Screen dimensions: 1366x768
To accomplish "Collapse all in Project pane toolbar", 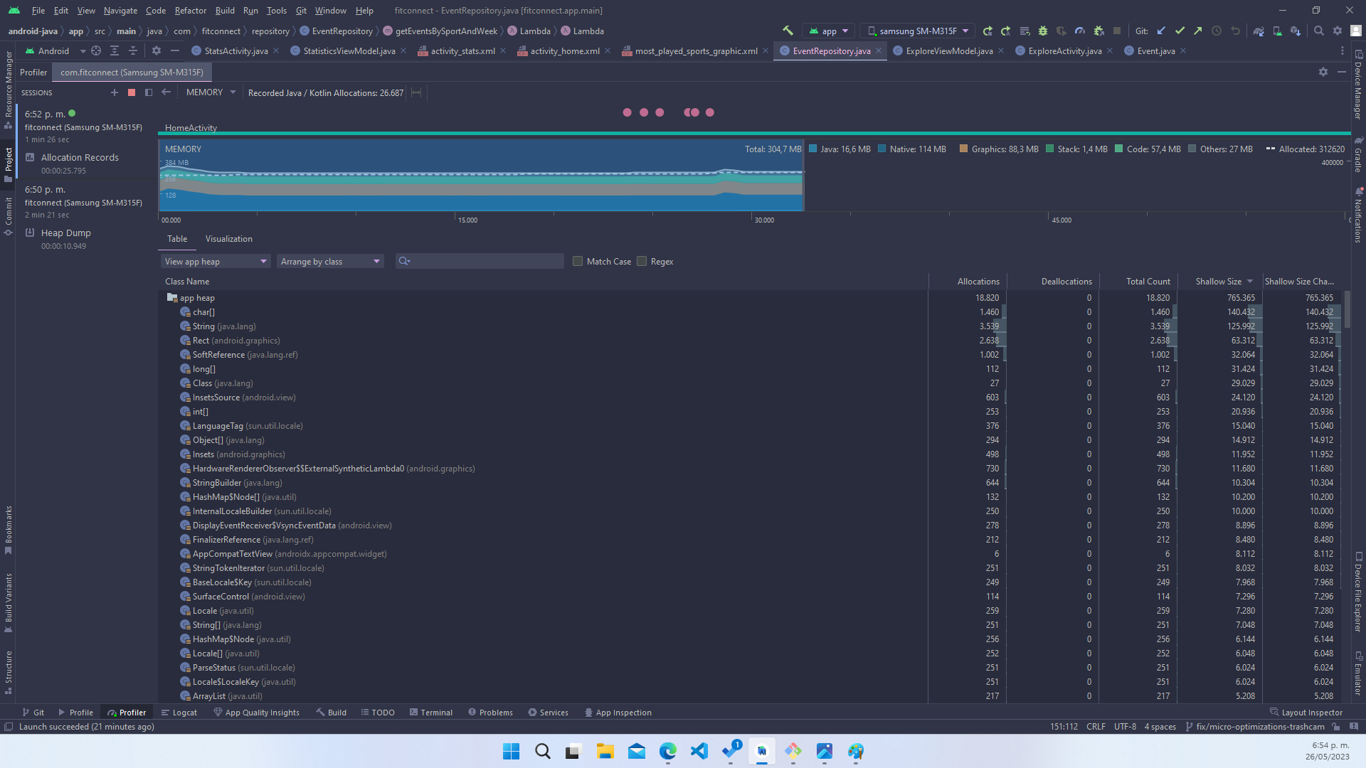I will point(133,50).
